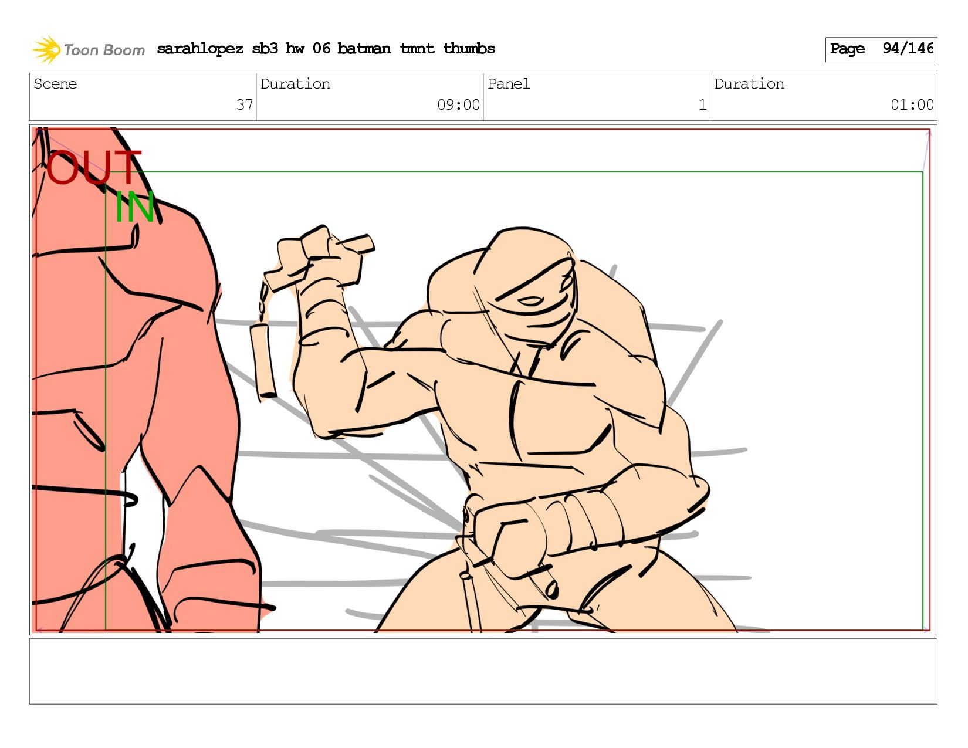968x748 pixels.
Task: Select the title text 'sarahlopez sb3 hw 06 batman tmnt thumbs'
Action: coord(326,49)
